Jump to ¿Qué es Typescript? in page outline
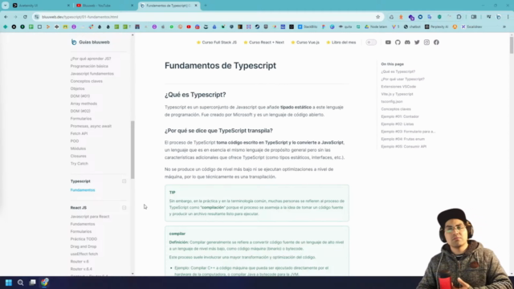Image resolution: width=514 pixels, height=289 pixels. 398,71
